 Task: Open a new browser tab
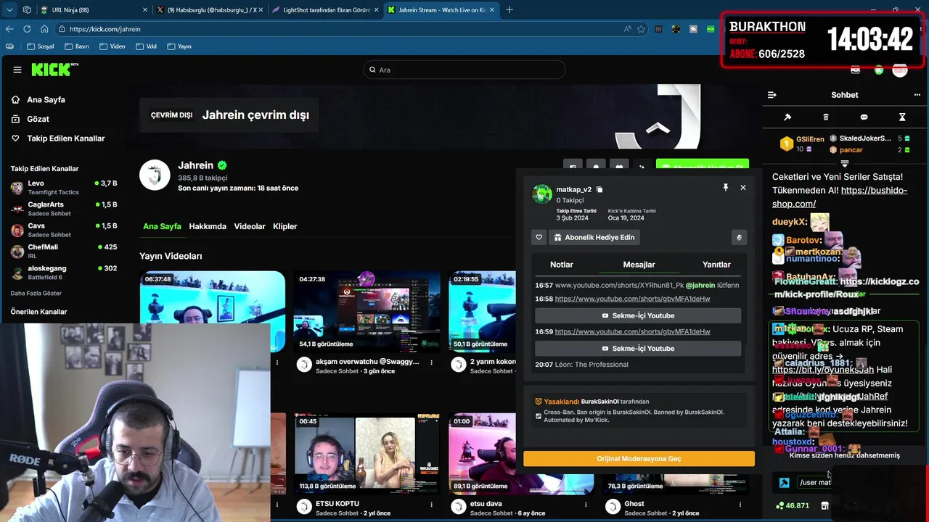click(509, 10)
